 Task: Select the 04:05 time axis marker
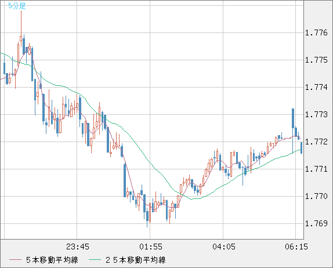pyautogui.click(x=224, y=247)
